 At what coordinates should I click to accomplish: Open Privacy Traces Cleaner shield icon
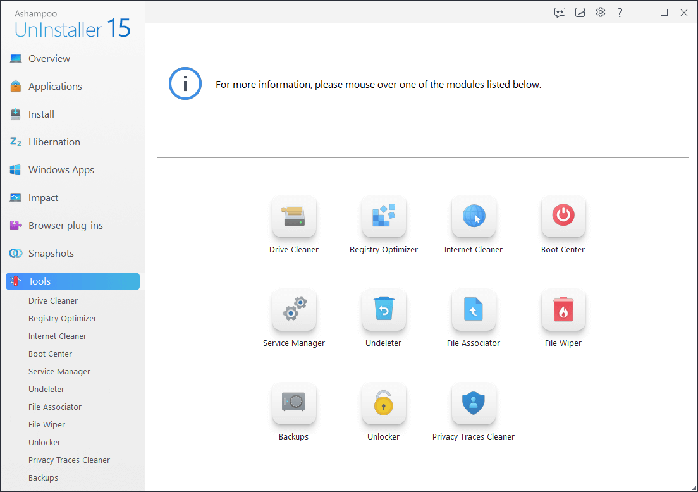474,403
